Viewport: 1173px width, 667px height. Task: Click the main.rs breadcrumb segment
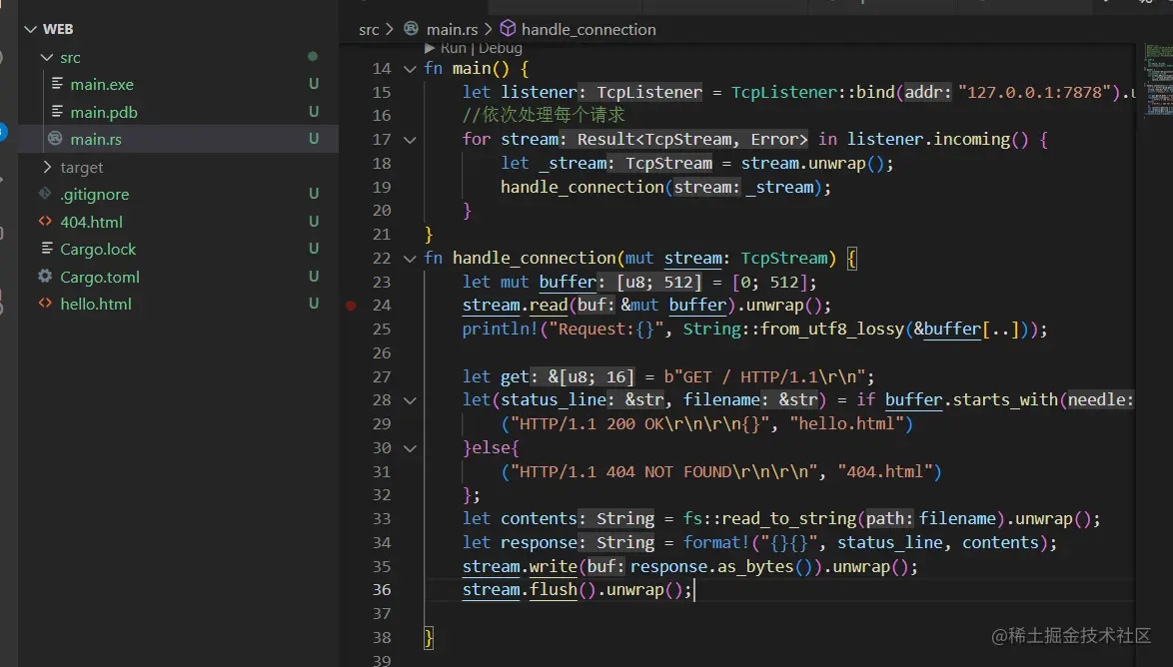click(452, 29)
